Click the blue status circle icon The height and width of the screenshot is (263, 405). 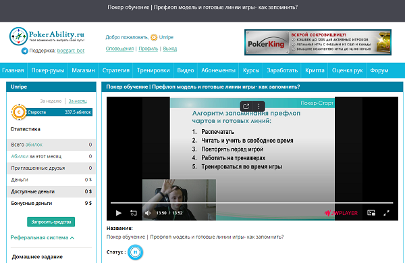click(x=136, y=252)
